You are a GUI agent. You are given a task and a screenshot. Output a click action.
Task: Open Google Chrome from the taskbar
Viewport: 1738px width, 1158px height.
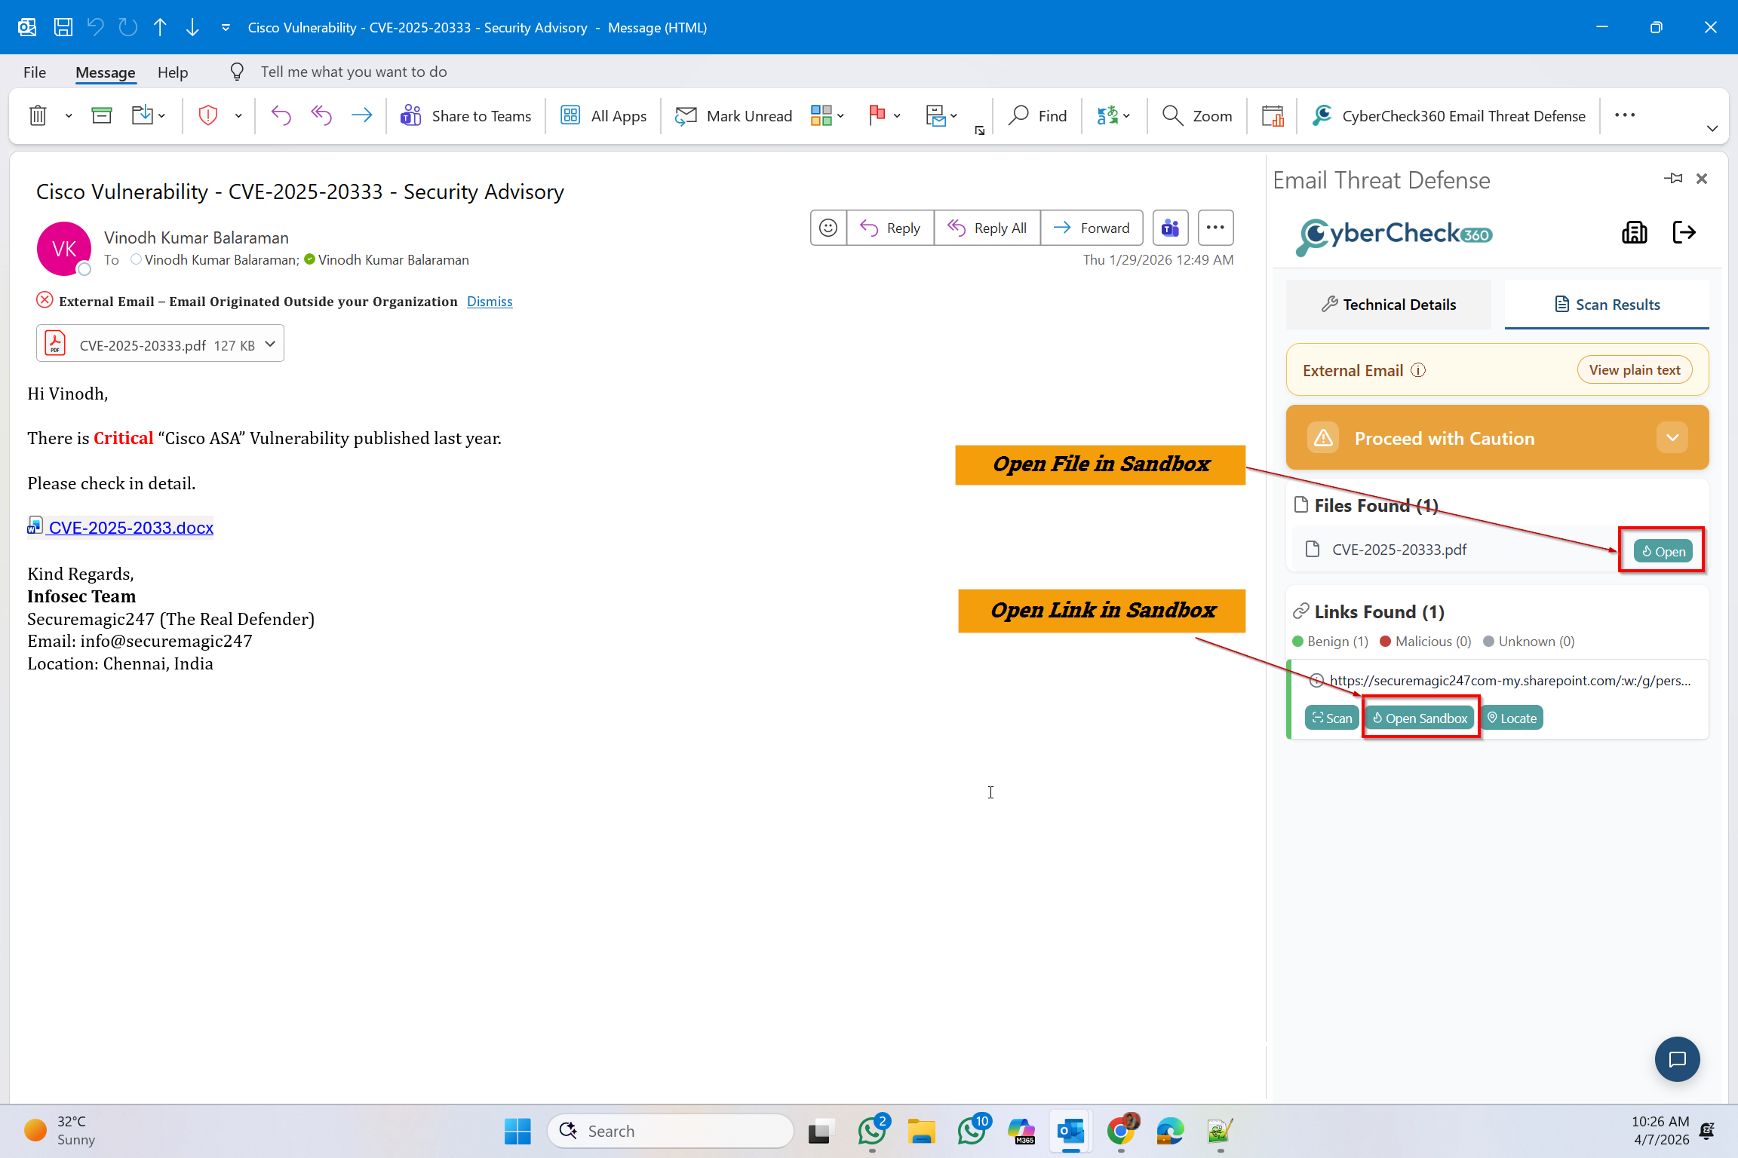[1121, 1131]
